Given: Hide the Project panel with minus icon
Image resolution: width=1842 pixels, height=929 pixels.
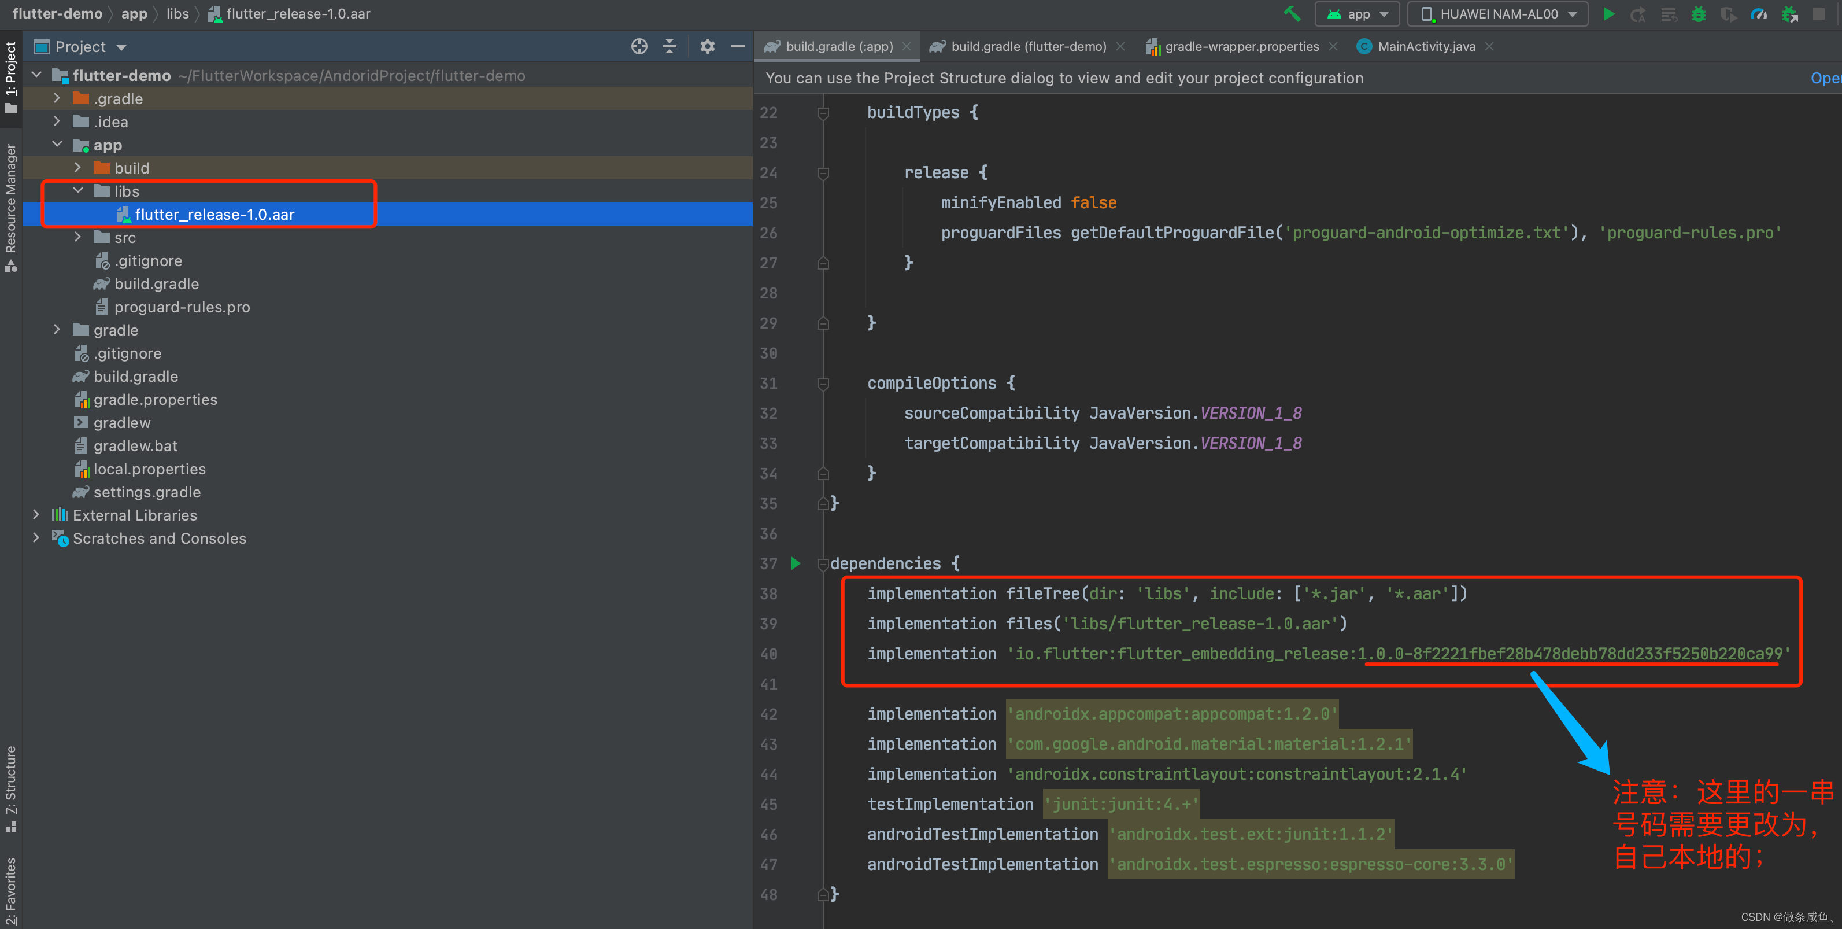Looking at the screenshot, I should tap(737, 46).
